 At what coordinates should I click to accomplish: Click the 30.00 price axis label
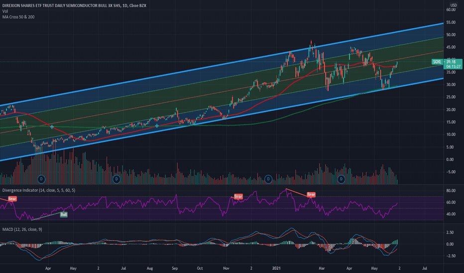pos(451,84)
